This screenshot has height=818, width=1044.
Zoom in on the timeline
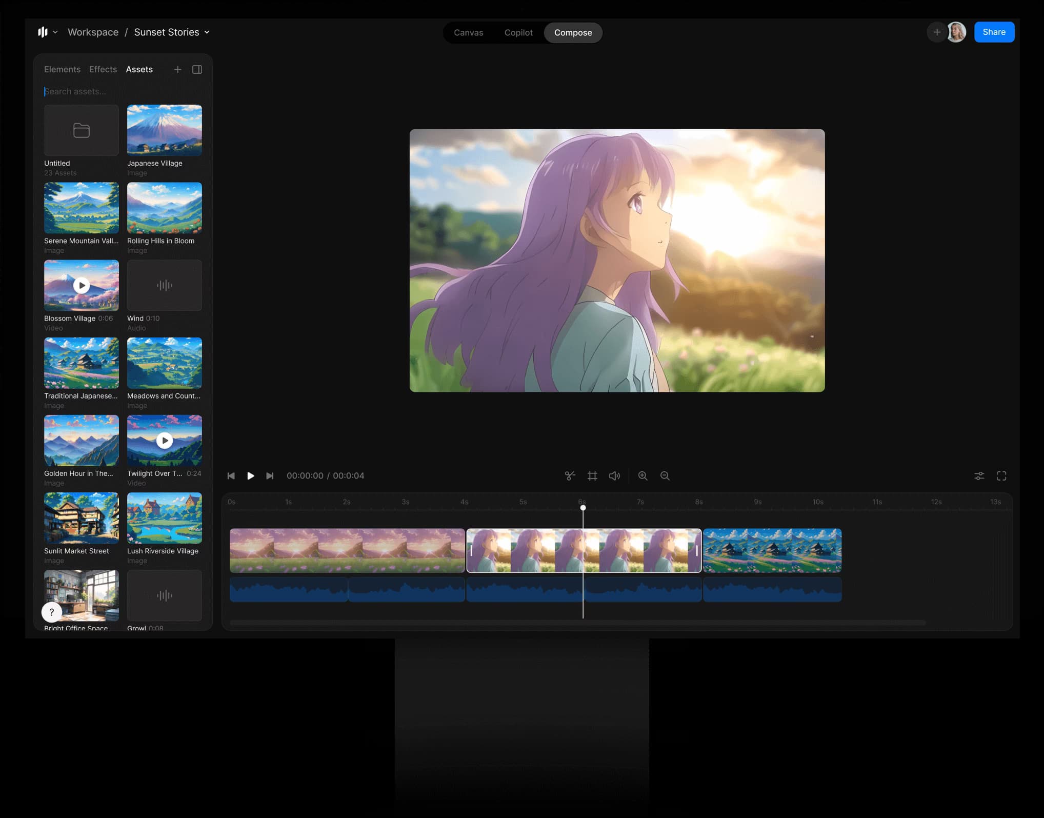pyautogui.click(x=643, y=475)
